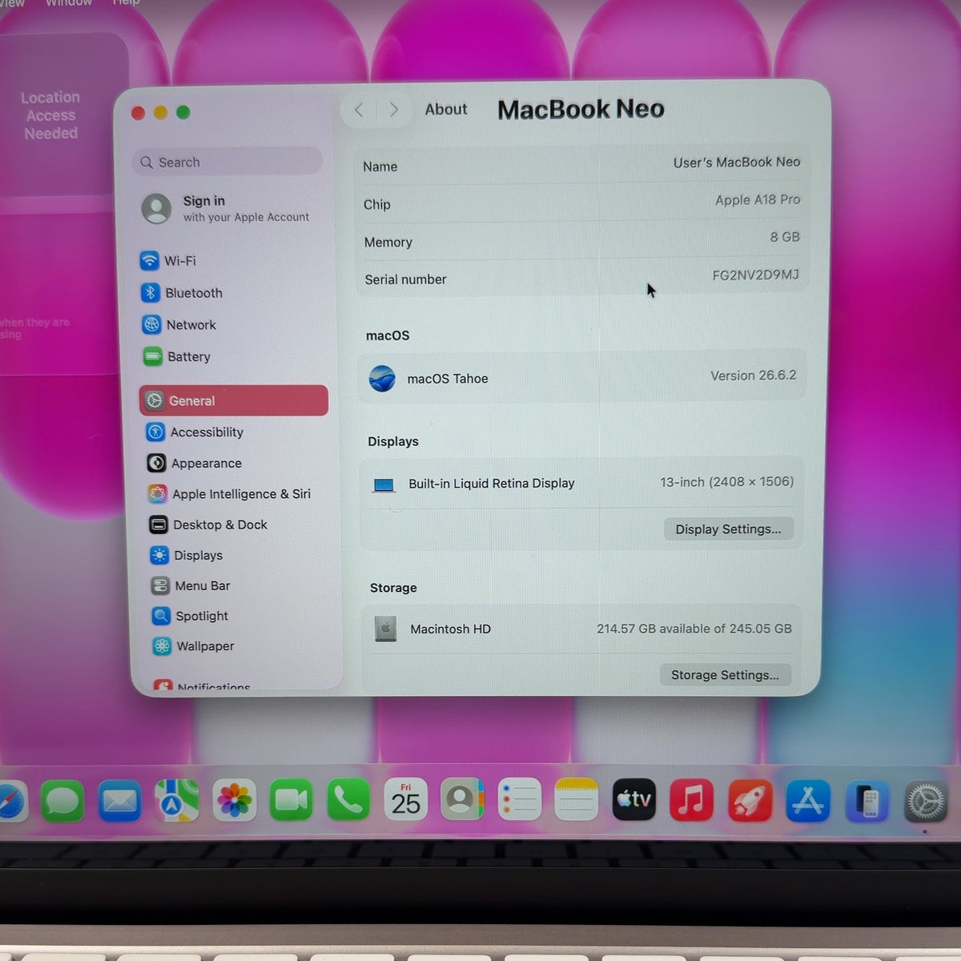Click Version 26.6.2 text
This screenshot has width=961, height=961.
click(753, 376)
